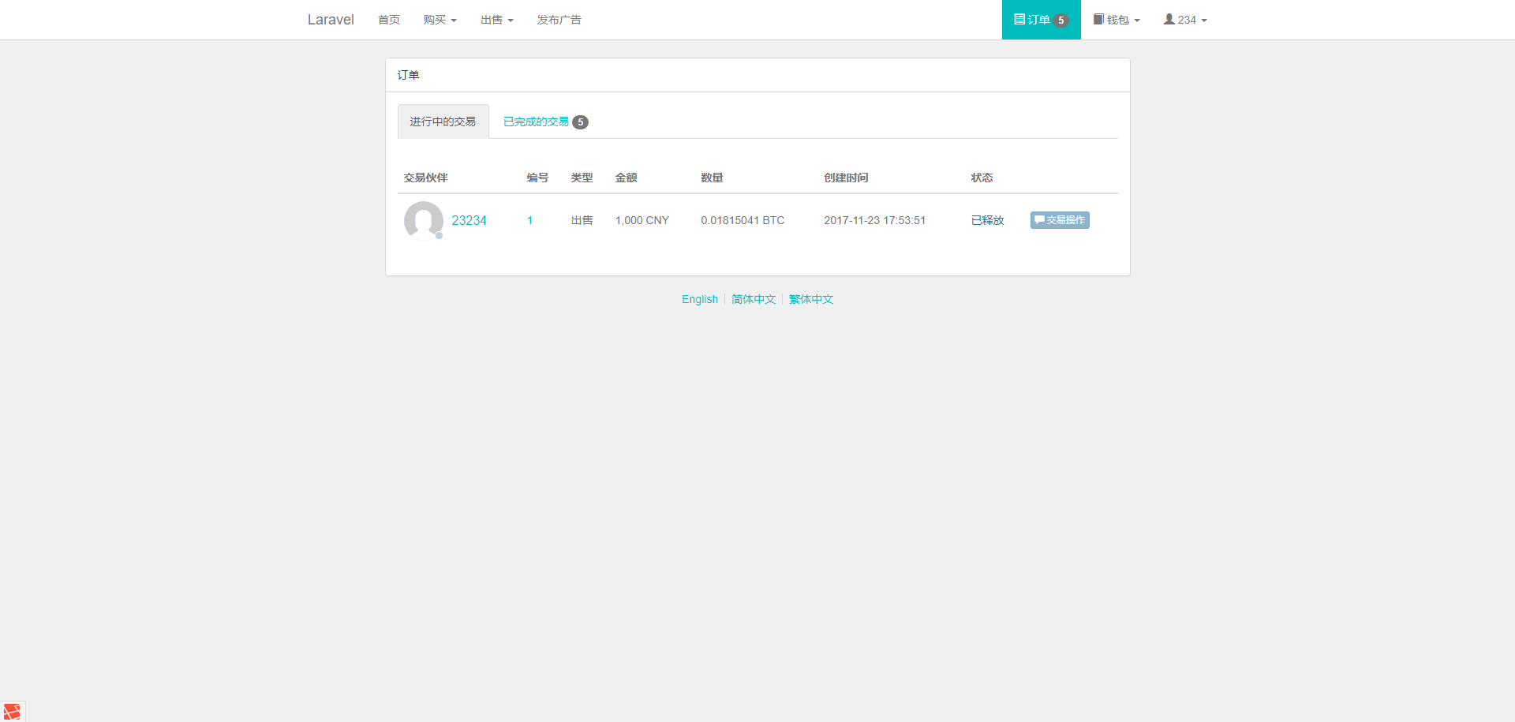Switch to 已完成的交易 tab
Viewport: 1515px width, 722px height.
pyautogui.click(x=536, y=122)
